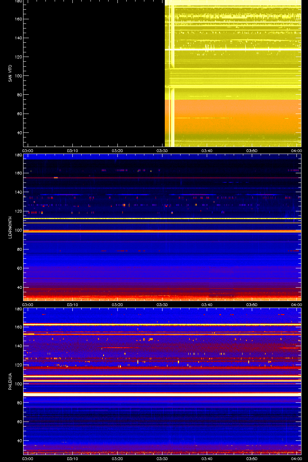Select the San Vito spectrogram plot
This screenshot has height=462, width=308.
coord(162,73)
